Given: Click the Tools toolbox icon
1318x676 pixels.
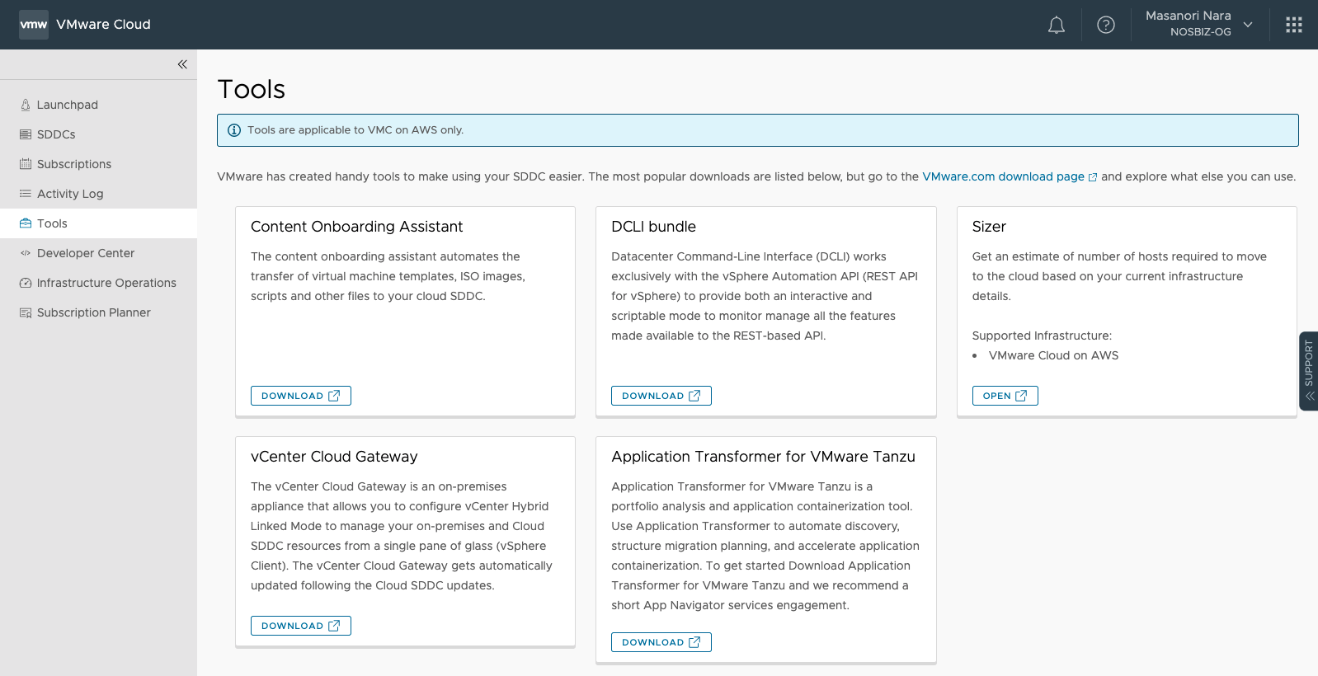Looking at the screenshot, I should point(26,223).
